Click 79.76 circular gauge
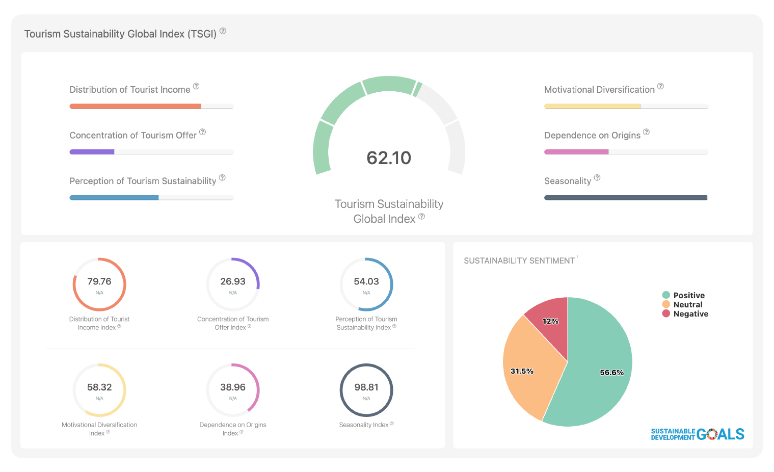 [x=99, y=284]
